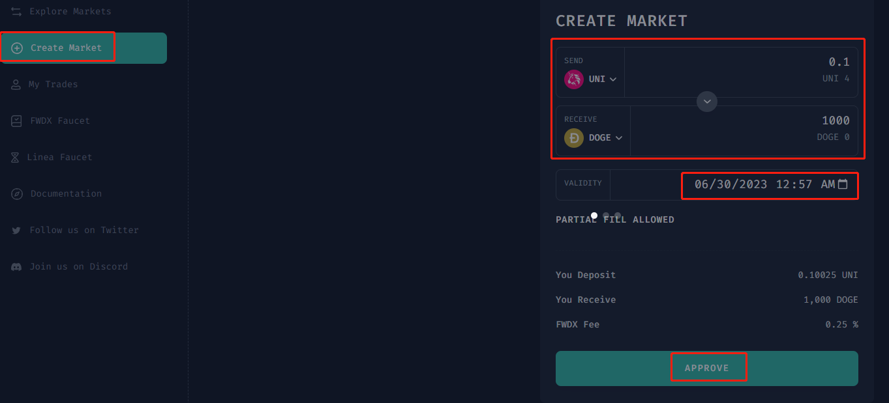Open My Trades from the sidebar
This screenshot has width=889, height=403.
click(53, 85)
